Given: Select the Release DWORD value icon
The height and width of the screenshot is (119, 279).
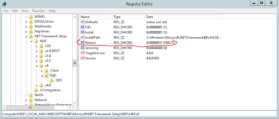Looking at the screenshot, I should pos(82,43).
